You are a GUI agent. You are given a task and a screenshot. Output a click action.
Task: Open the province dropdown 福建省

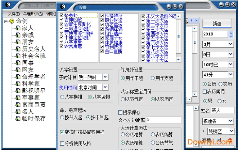231,121
